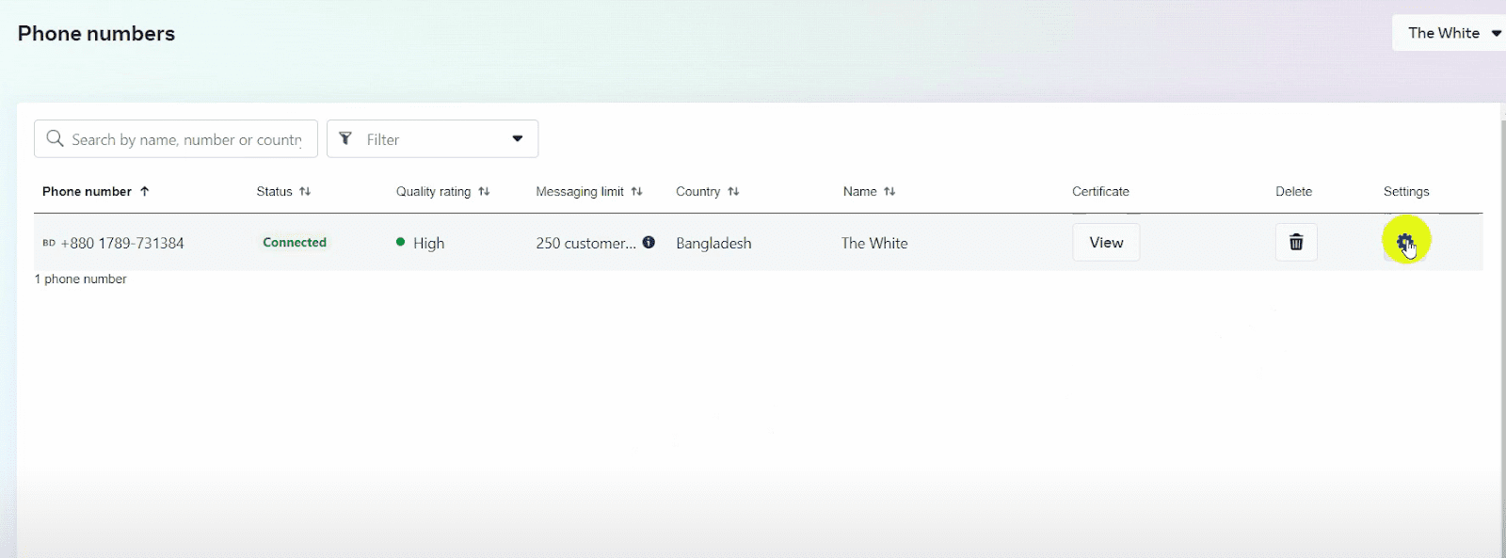Sort by Name column arrows
1506x558 pixels.
point(889,191)
